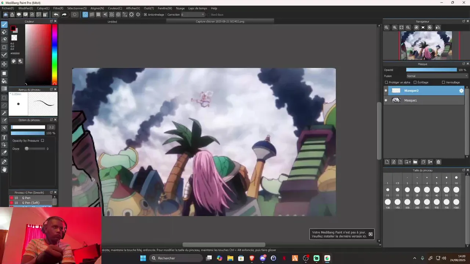Viewport: 470px width, 264px height.
Task: Enable the grid snap guide icon
Action: [x=98, y=15]
